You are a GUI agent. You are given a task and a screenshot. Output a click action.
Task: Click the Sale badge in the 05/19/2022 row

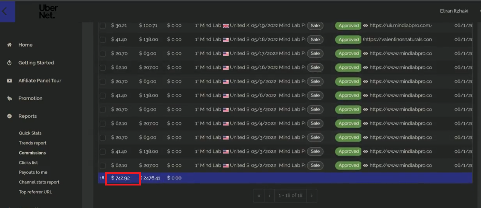315,26
